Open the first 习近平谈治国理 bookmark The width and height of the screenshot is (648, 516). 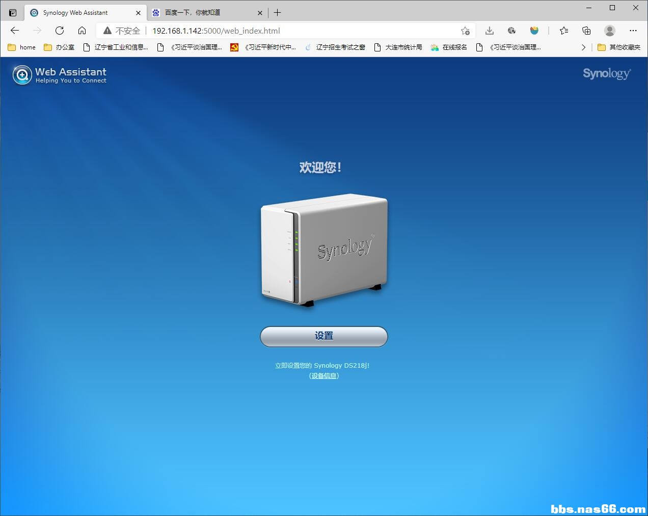(190, 47)
